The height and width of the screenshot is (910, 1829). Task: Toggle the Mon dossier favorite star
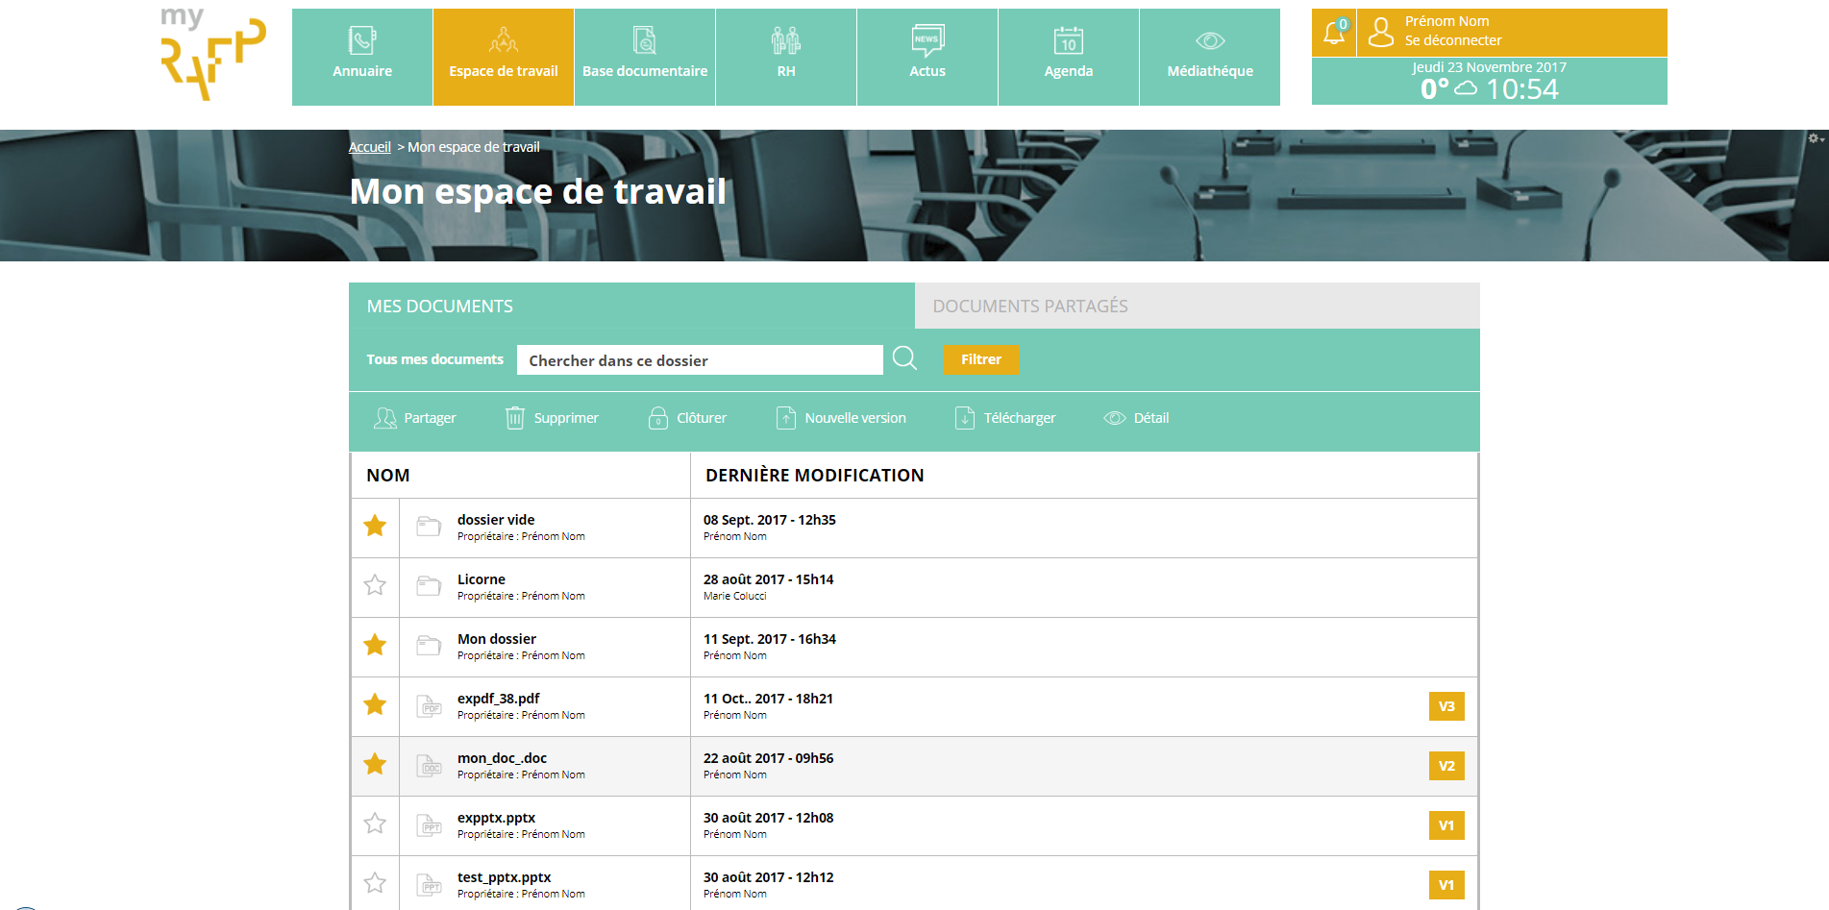click(x=375, y=645)
